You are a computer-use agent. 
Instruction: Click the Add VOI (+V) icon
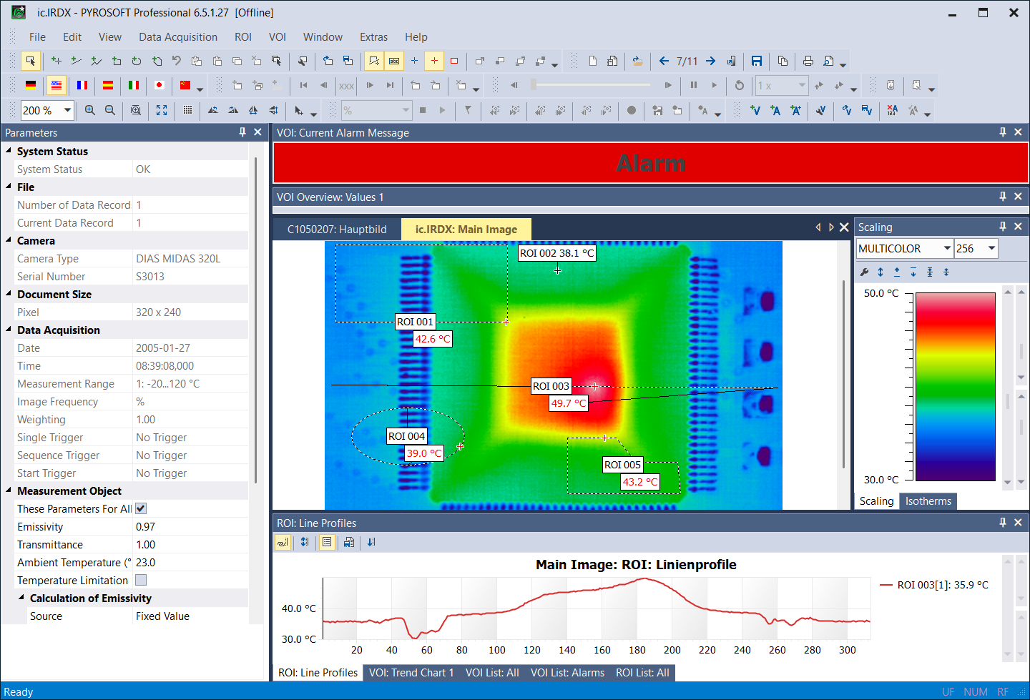coord(755,110)
